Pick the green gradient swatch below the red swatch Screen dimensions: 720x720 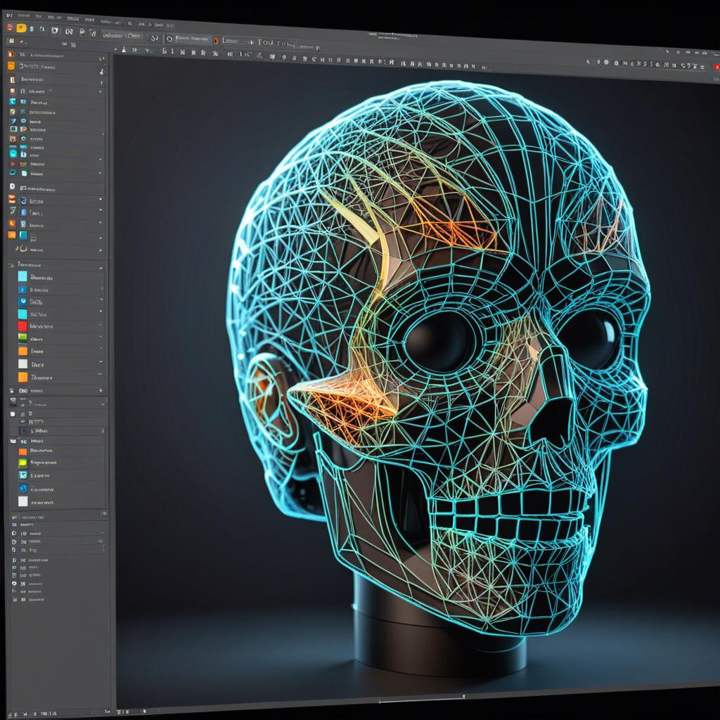[22, 338]
